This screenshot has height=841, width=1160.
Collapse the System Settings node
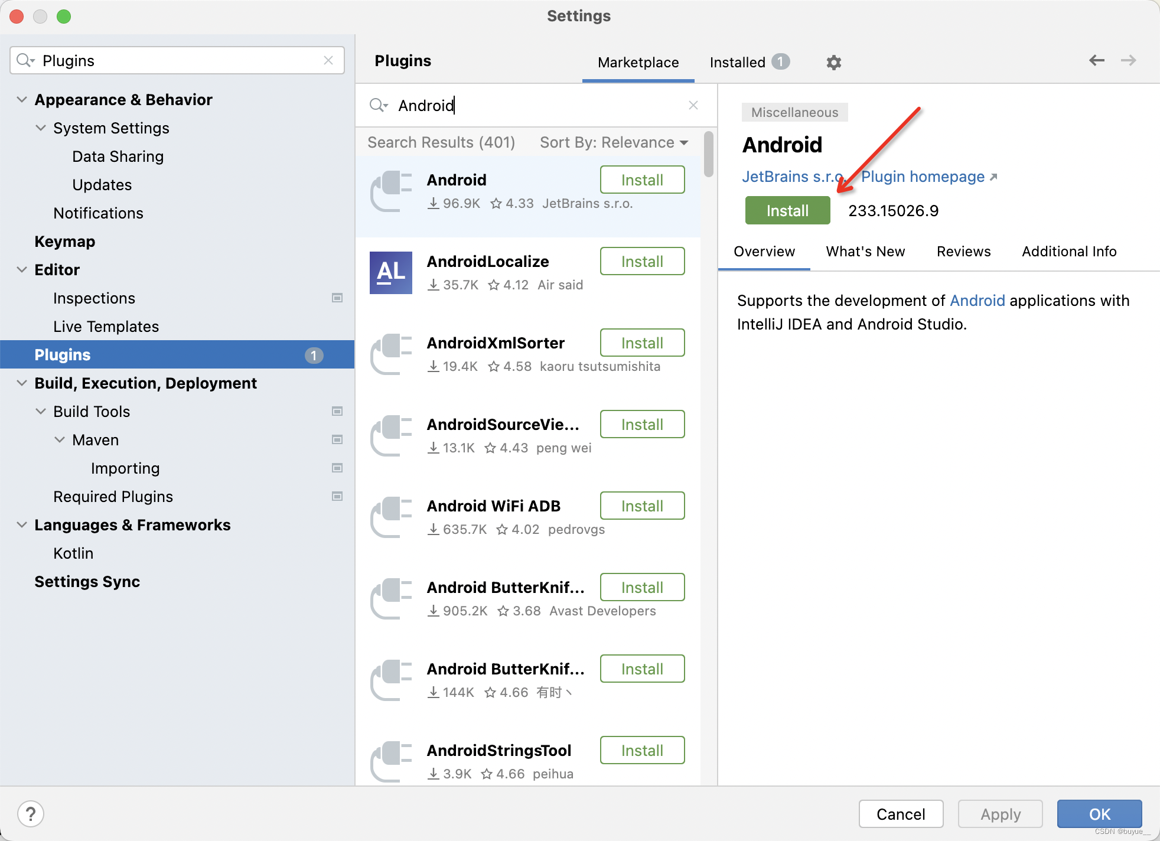tap(41, 128)
